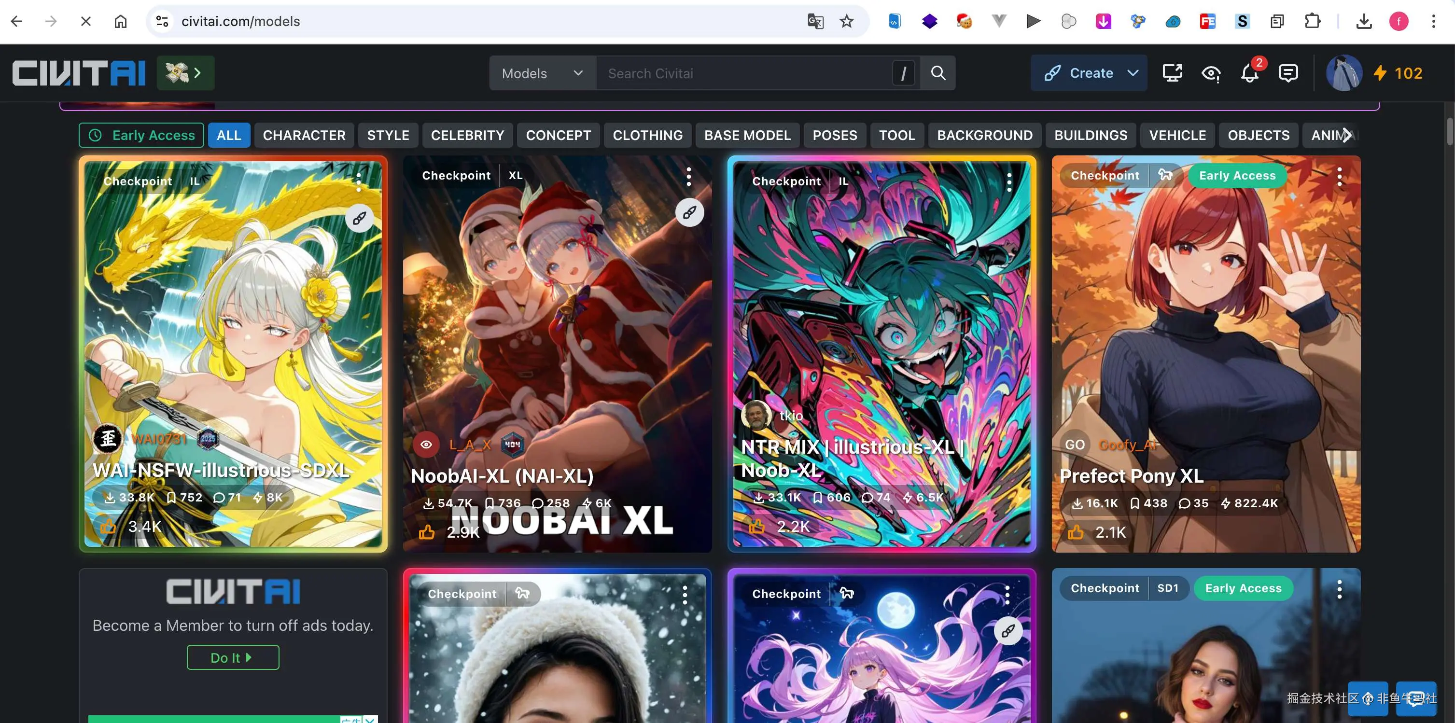Screen dimensions: 1455x723
Task: Expand the Models search type dropdown
Action: tap(542, 73)
